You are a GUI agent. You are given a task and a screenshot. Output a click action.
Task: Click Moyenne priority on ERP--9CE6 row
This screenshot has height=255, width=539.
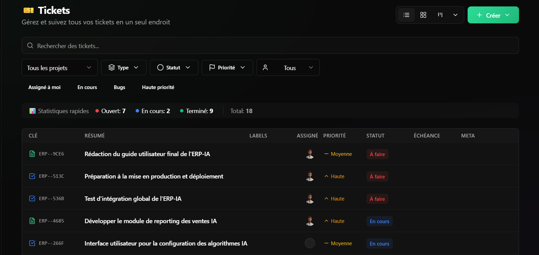338,154
